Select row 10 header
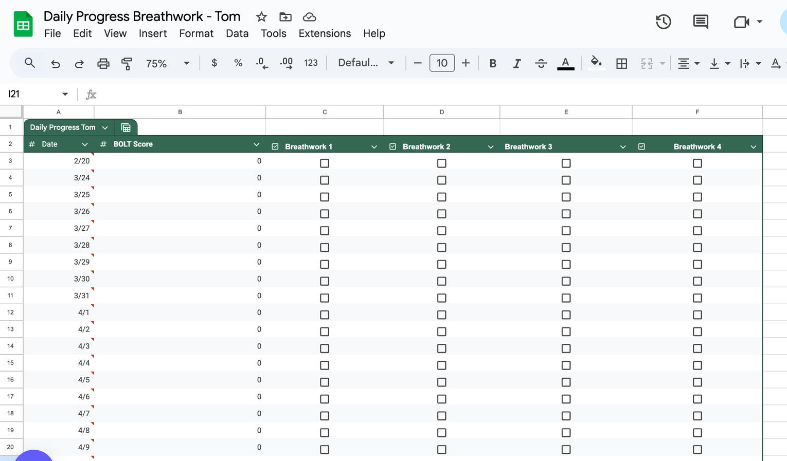The height and width of the screenshot is (461, 787). [10, 279]
